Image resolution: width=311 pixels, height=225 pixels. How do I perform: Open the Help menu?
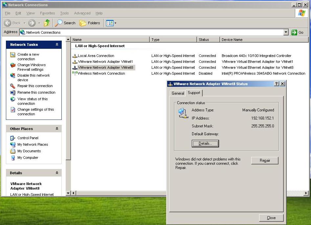coord(99,13)
